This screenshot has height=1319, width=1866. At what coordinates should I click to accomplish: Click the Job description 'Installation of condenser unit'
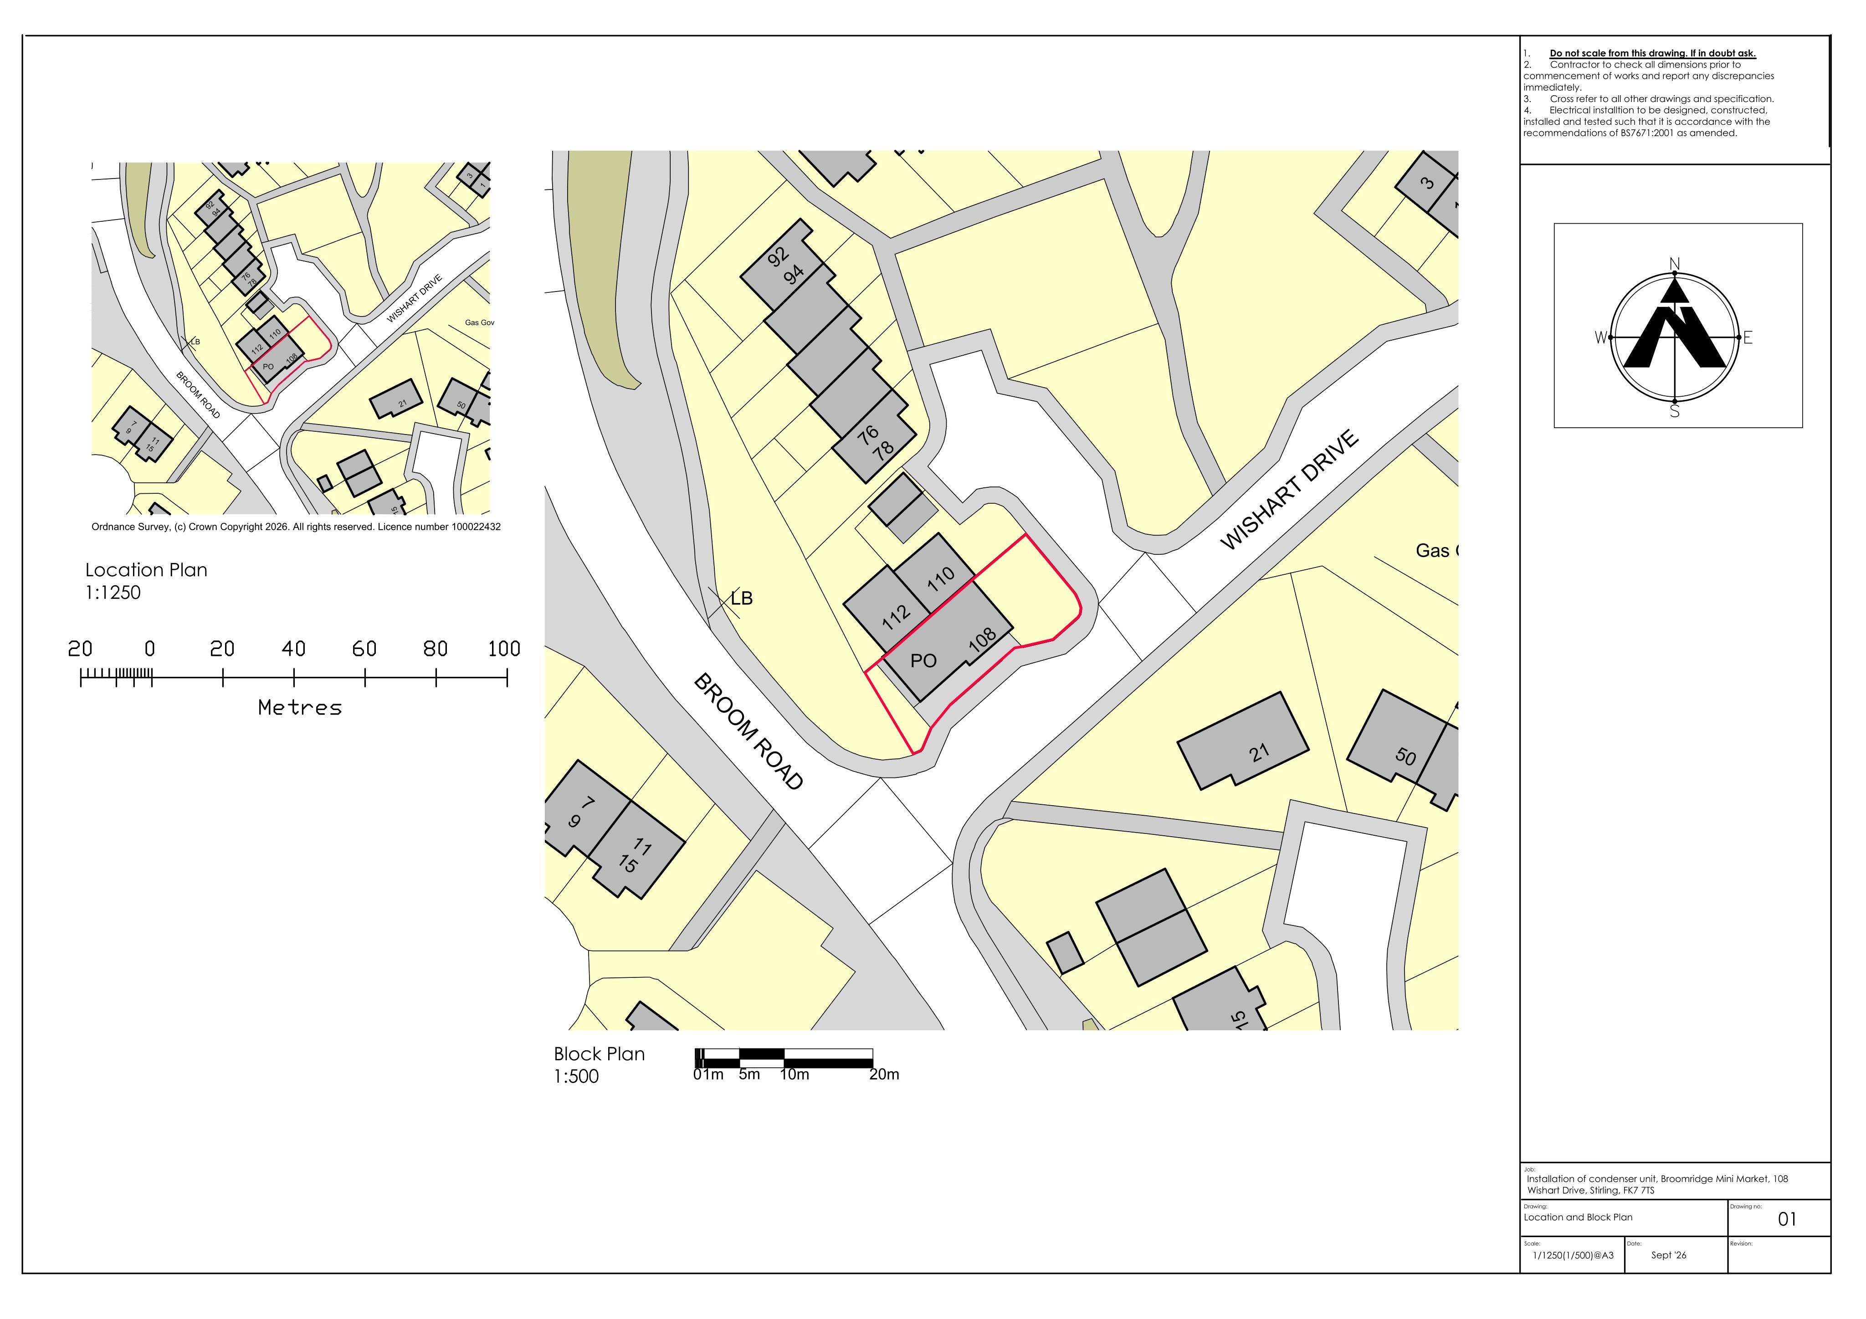[x=1657, y=1184]
